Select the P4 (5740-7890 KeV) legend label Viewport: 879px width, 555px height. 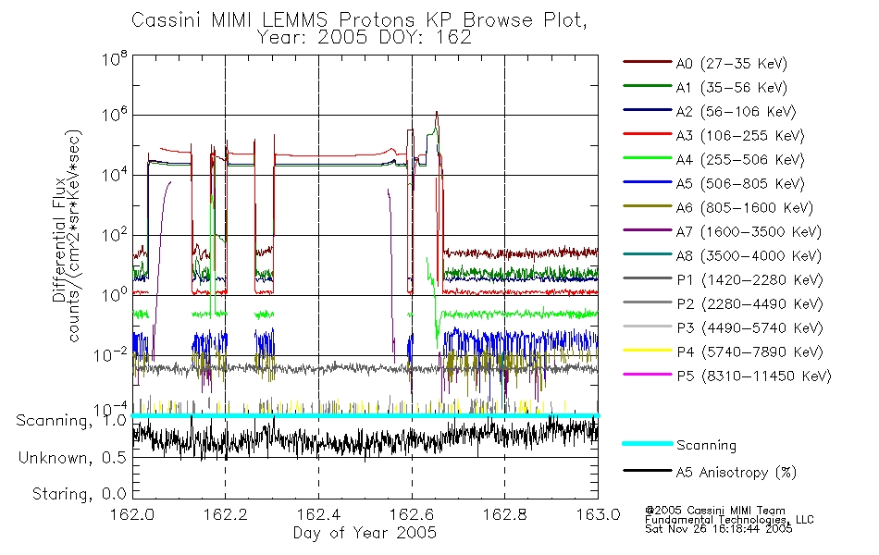pyautogui.click(x=749, y=352)
